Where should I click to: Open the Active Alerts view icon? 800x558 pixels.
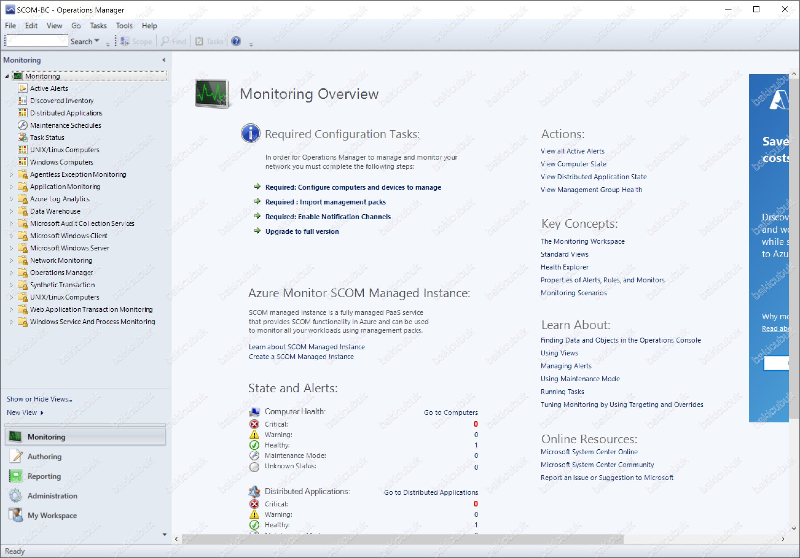(x=22, y=88)
